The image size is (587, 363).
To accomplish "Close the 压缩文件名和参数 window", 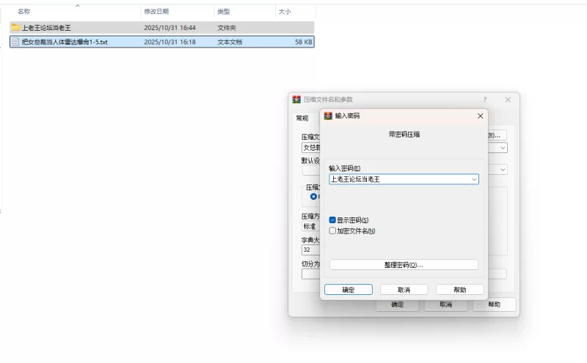I will [508, 100].
